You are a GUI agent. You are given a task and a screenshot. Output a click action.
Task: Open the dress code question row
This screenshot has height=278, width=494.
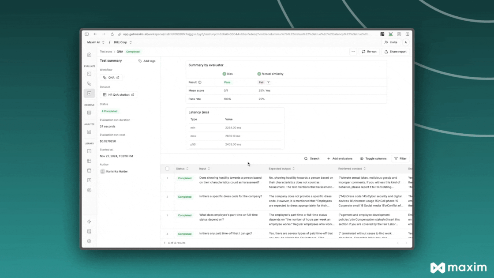(286, 201)
